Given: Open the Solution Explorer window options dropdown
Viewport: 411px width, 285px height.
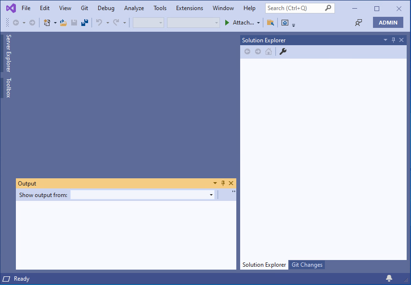Looking at the screenshot, I should click(385, 40).
